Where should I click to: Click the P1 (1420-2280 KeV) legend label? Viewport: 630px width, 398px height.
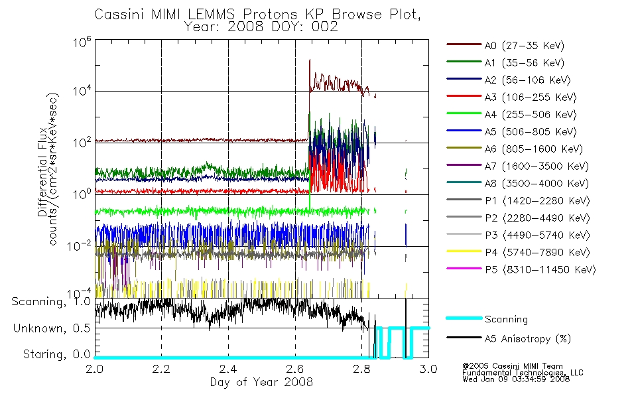pyautogui.click(x=537, y=201)
